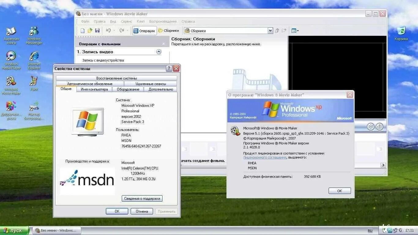Maximize the Windows Movie Maker window

coord(375,13)
